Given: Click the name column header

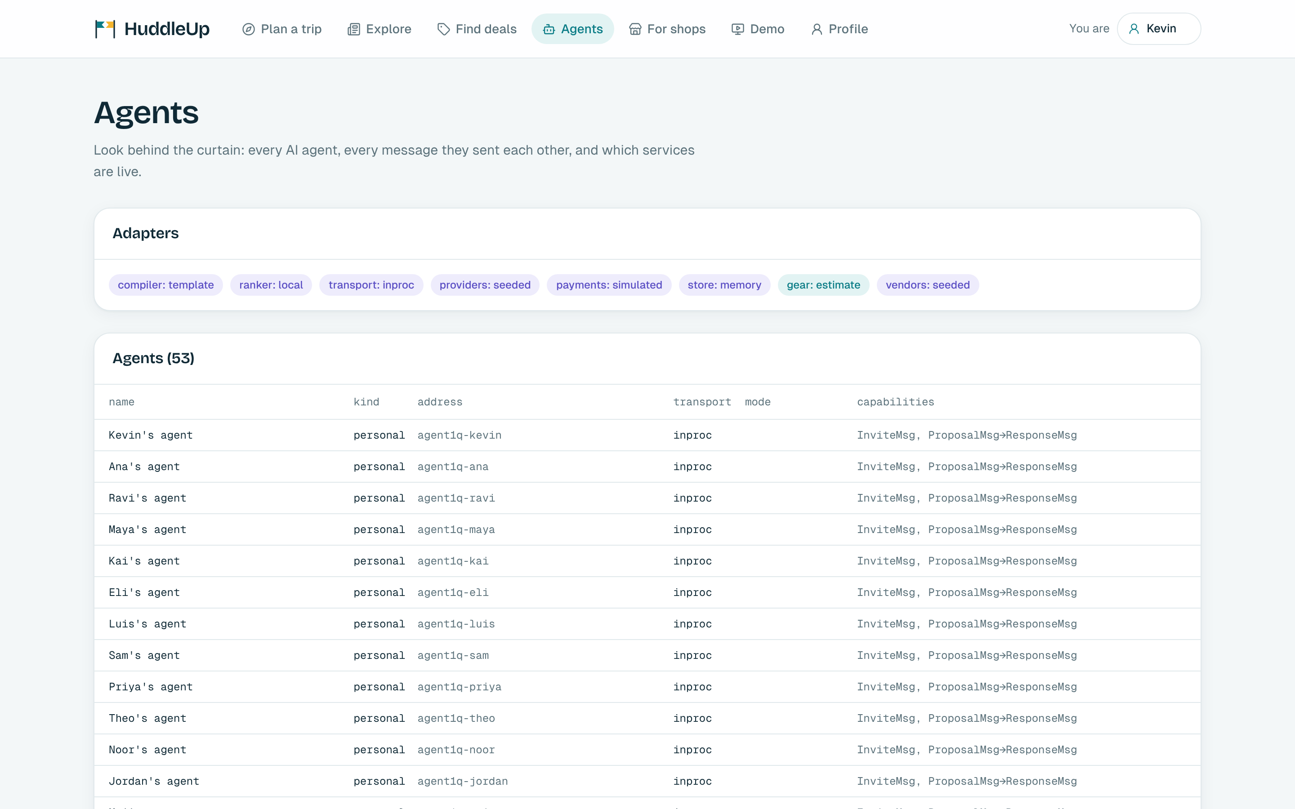Looking at the screenshot, I should coord(121,402).
